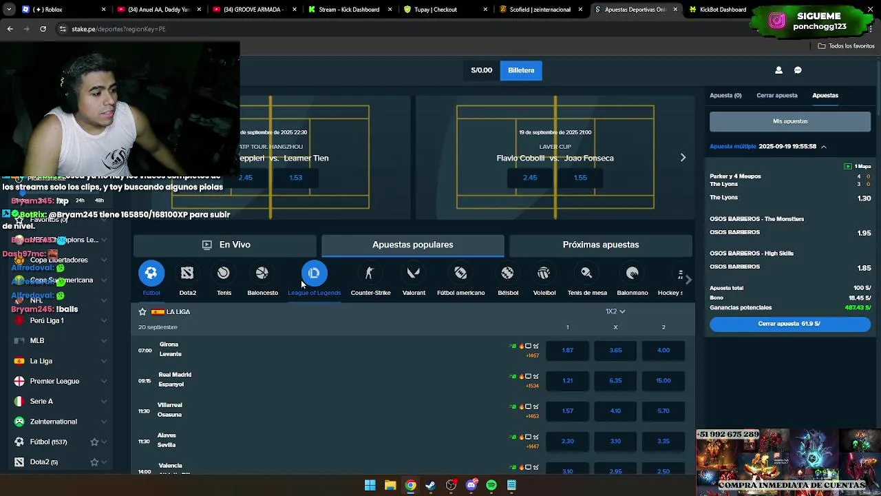881x496 pixels.
Task: Switch to Kick Stream Dashboard browser tab
Action: (349, 10)
